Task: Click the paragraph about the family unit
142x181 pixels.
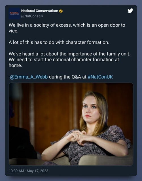Action: pyautogui.click(x=69, y=60)
